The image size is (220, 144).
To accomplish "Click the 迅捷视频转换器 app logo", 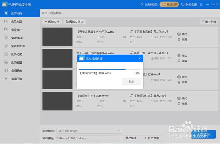I will click(4, 4).
